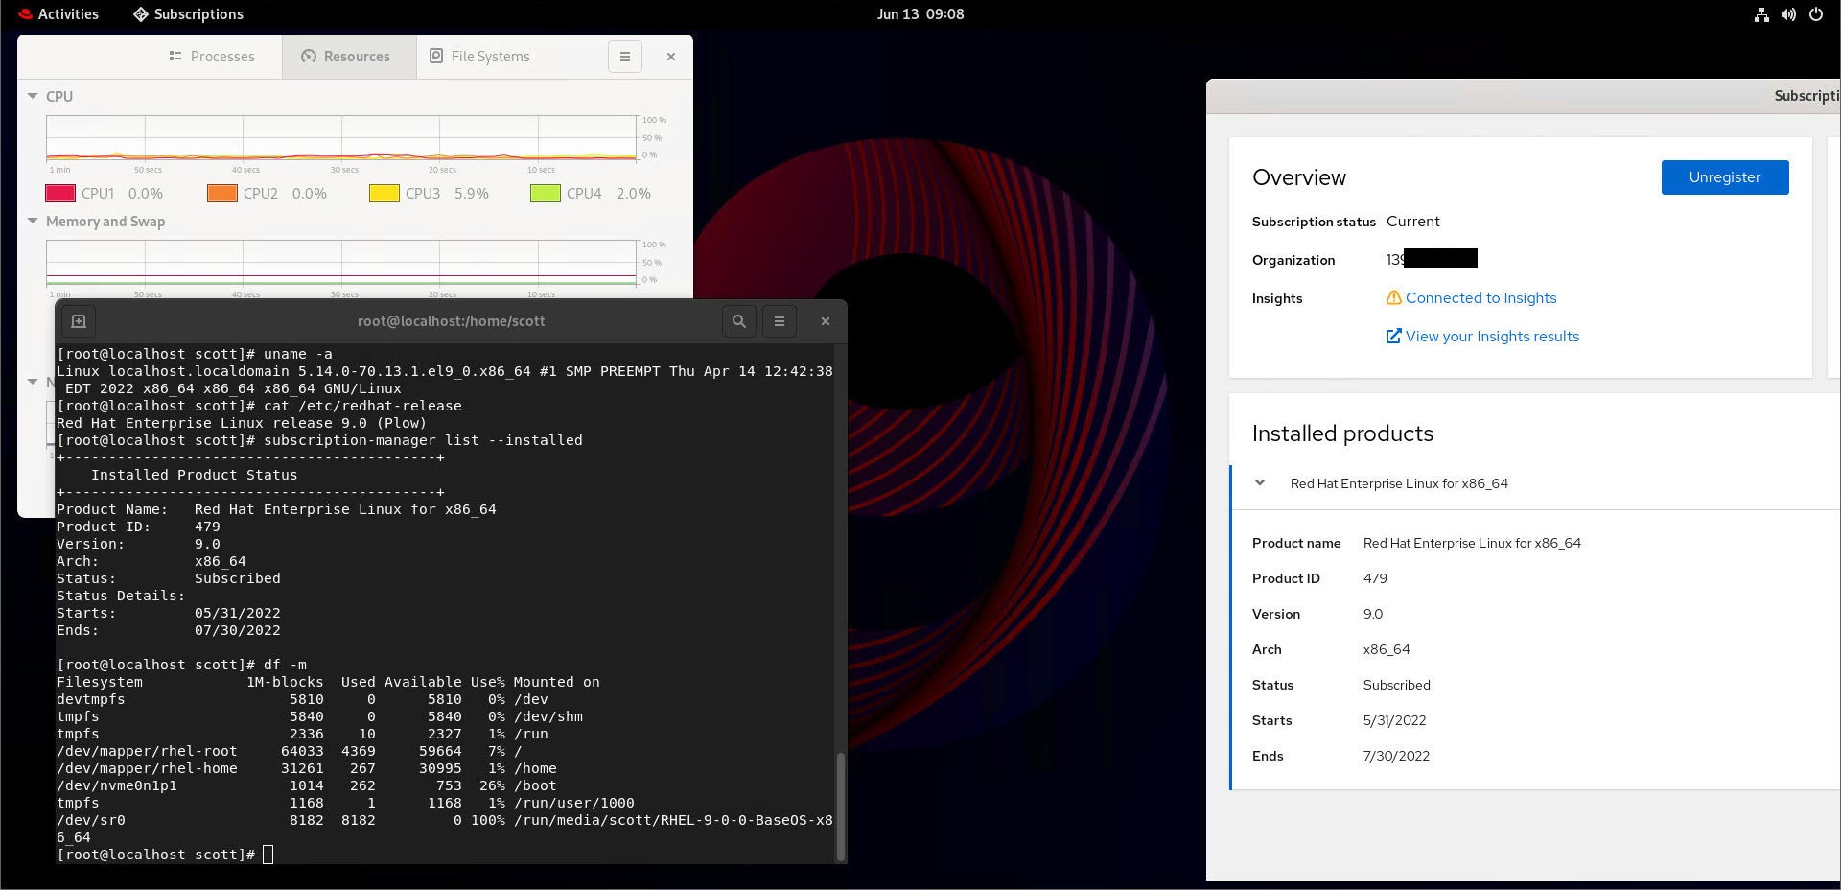1841x890 pixels.
Task: Click the terminal prompt cursor line
Action: click(165, 855)
